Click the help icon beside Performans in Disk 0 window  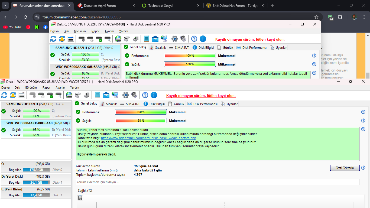click(x=314, y=56)
